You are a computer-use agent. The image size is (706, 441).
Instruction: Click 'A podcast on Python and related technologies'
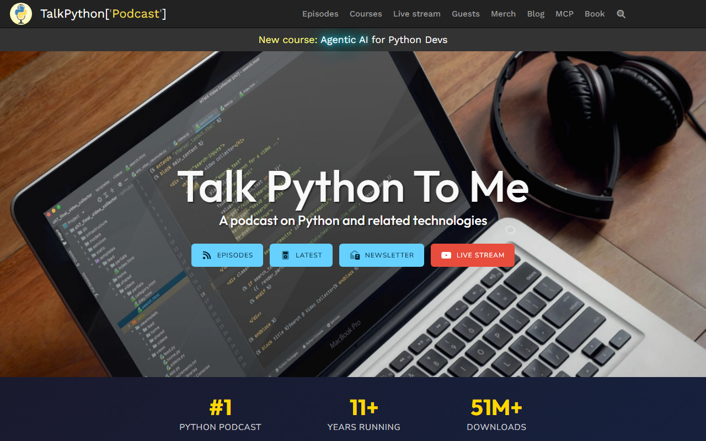(353, 220)
